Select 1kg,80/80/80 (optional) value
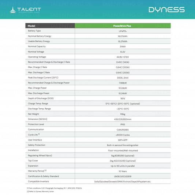195x195 pixels. point(123,156)
